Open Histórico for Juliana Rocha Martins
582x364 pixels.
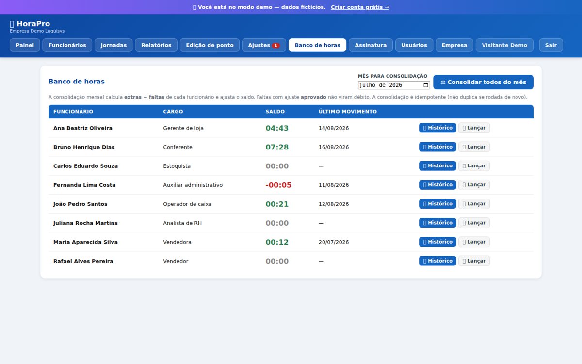437,223
